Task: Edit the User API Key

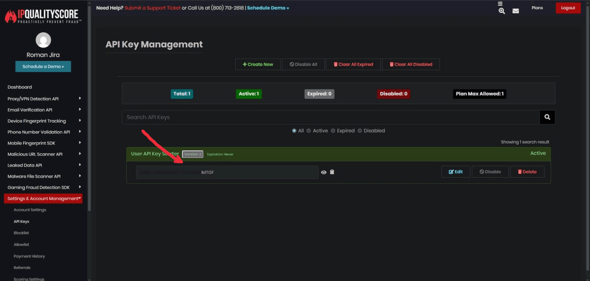Action: point(455,172)
